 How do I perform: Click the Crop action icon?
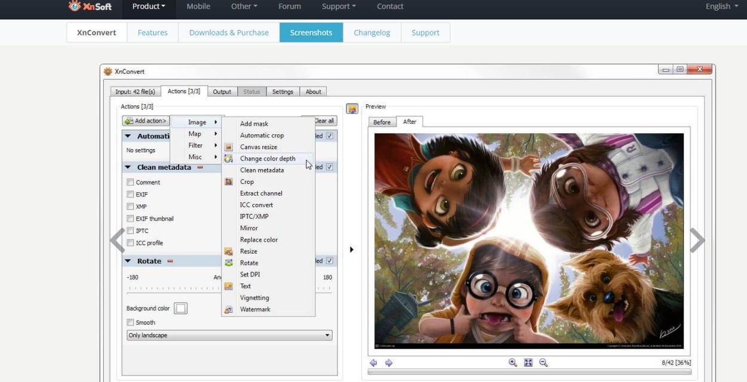coord(228,181)
